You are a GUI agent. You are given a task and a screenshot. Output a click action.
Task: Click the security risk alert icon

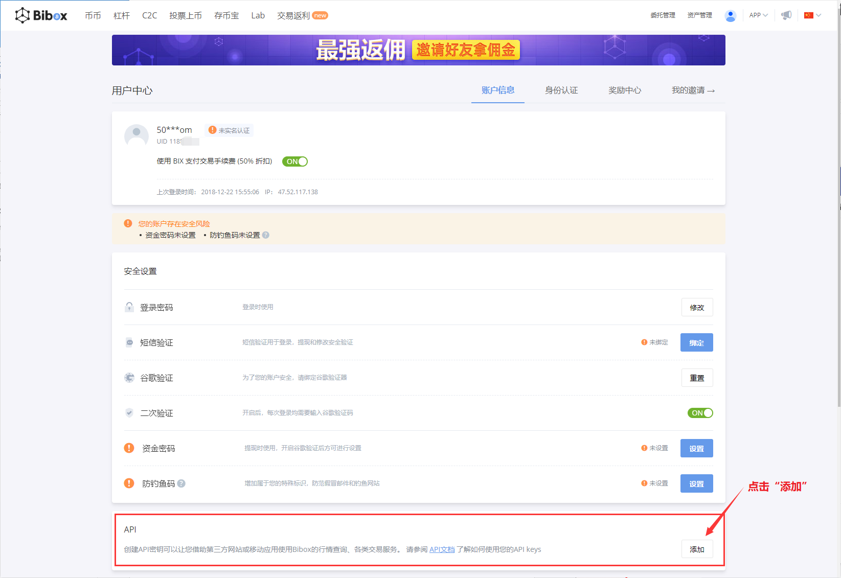click(x=128, y=223)
